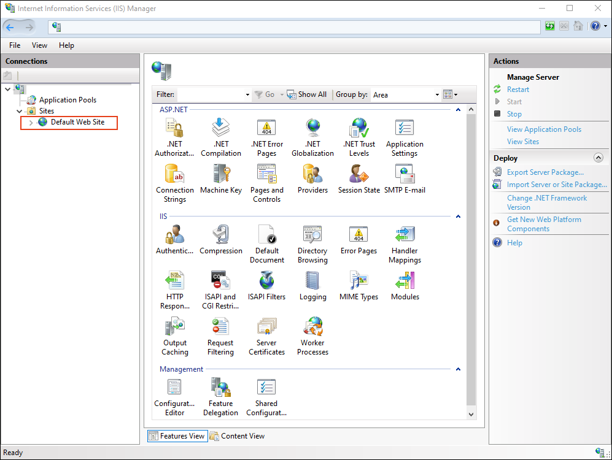The height and width of the screenshot is (460, 612).
Task: Expand the Default Web Site node
Action: pos(31,123)
